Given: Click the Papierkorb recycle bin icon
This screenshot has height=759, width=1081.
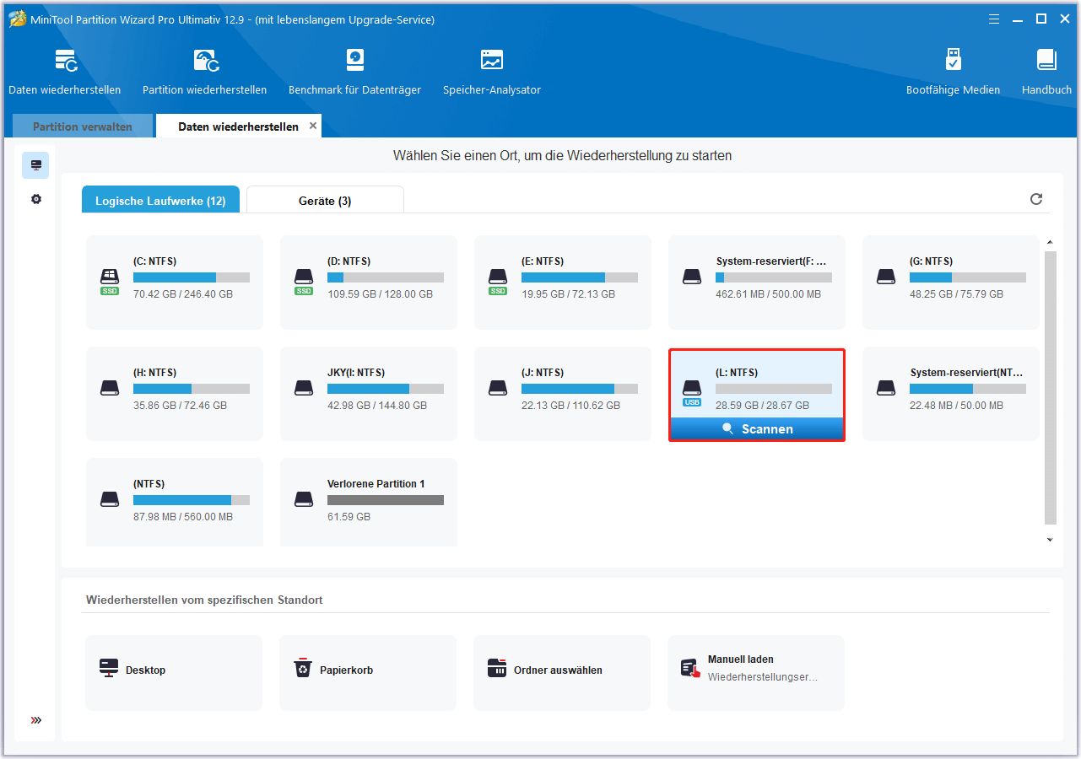Looking at the screenshot, I should pos(303,669).
